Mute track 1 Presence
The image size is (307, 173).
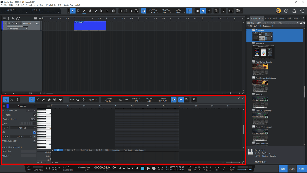coord(9,23)
